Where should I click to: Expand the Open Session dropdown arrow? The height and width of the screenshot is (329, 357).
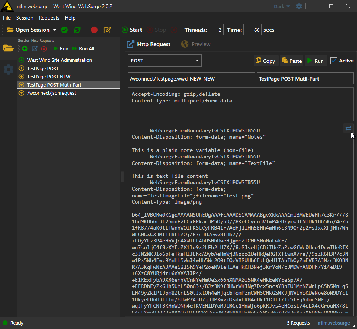click(55, 30)
